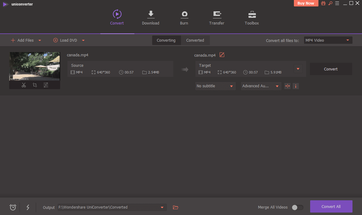The height and width of the screenshot is (215, 362).
Task: Open the target format settings arrow
Action: (x=298, y=69)
